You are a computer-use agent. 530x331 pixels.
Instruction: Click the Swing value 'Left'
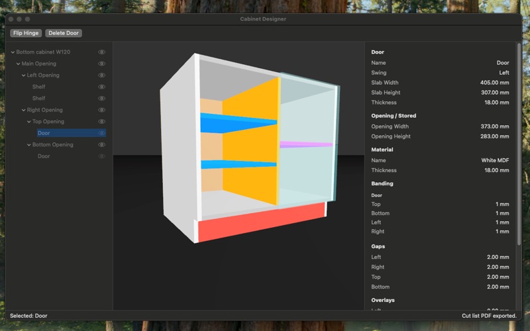coord(504,73)
